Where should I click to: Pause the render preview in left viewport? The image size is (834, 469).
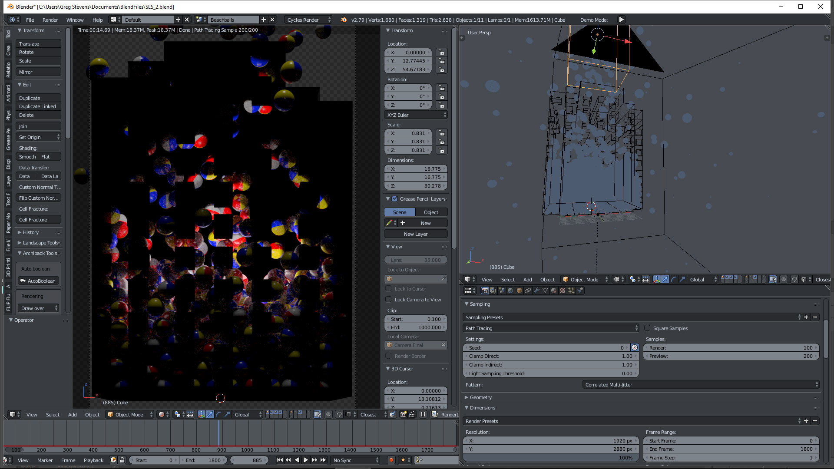click(423, 414)
